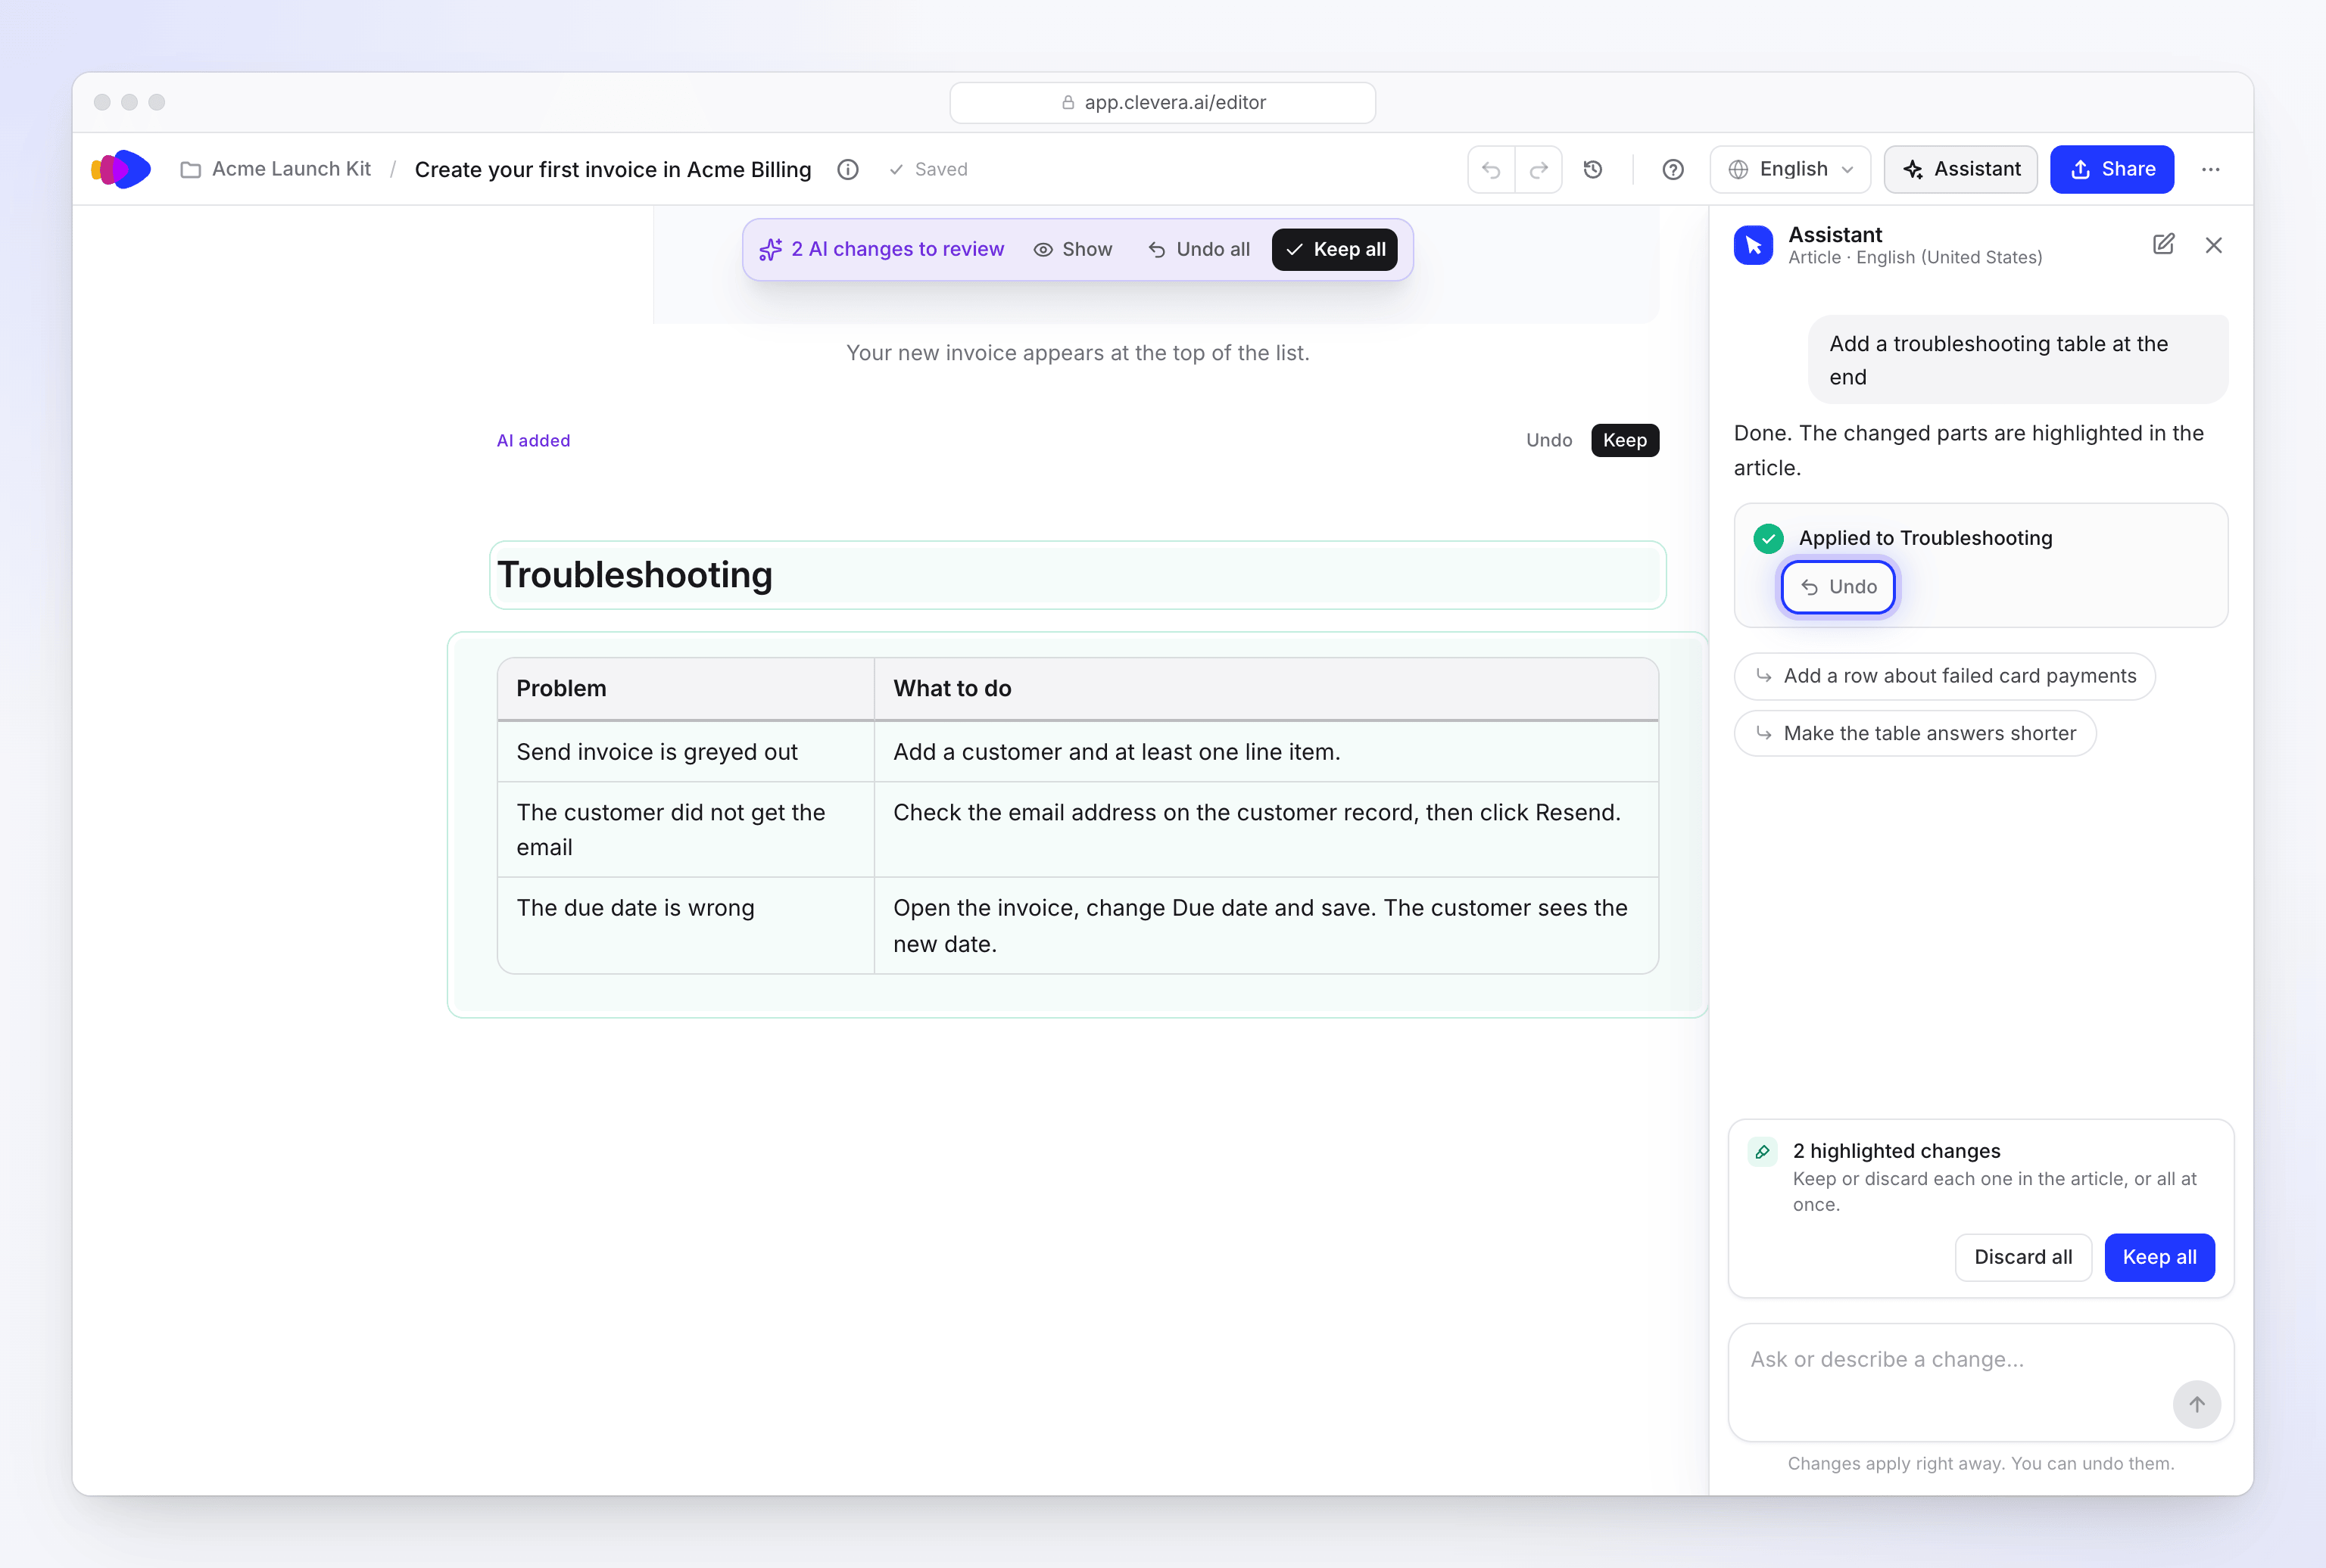Click Undo all in review bar

(x=1199, y=249)
